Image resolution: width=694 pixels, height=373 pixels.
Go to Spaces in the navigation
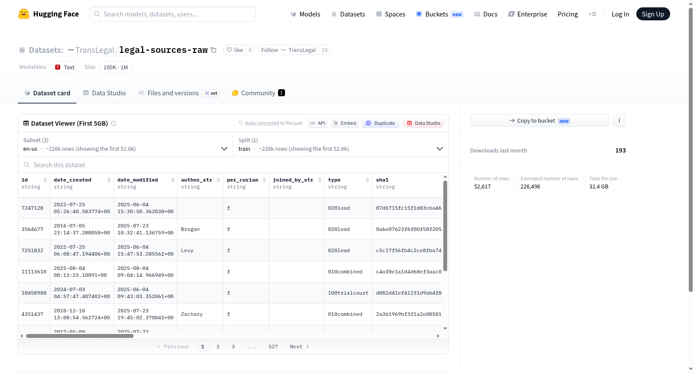coord(390,14)
